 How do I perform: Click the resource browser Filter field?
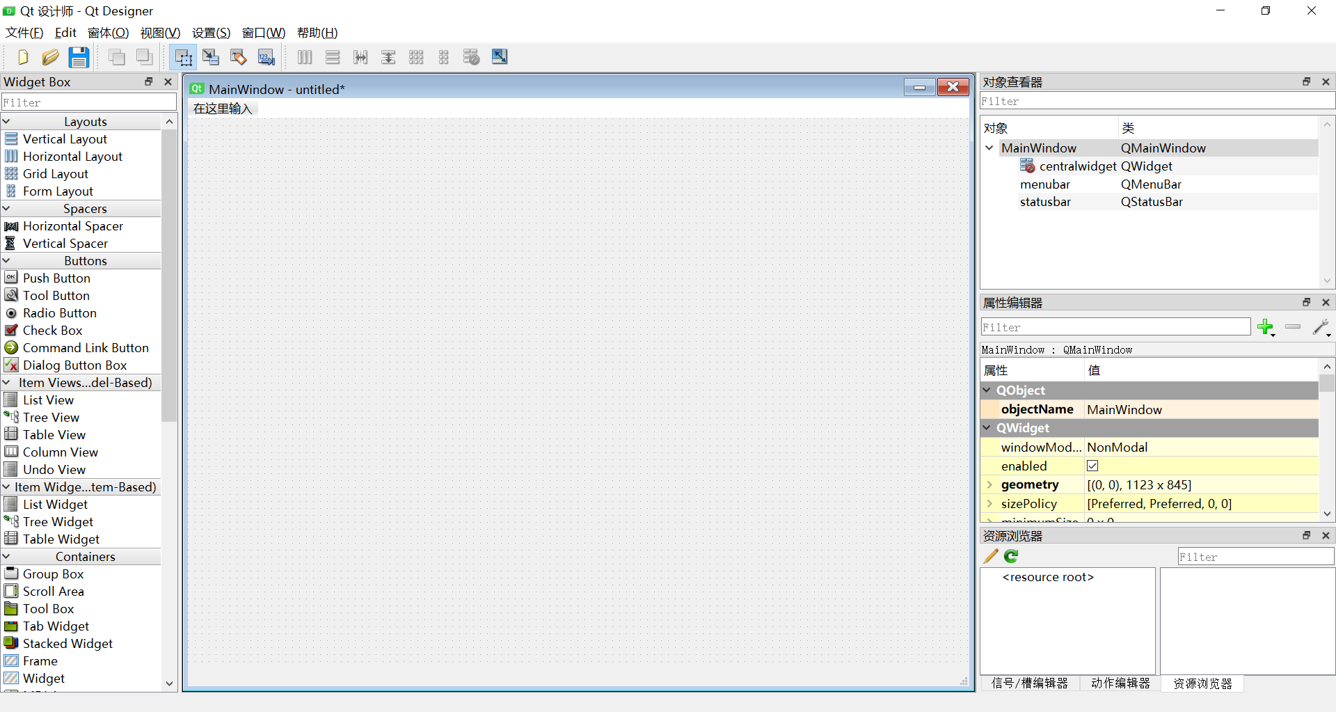tap(1256, 557)
